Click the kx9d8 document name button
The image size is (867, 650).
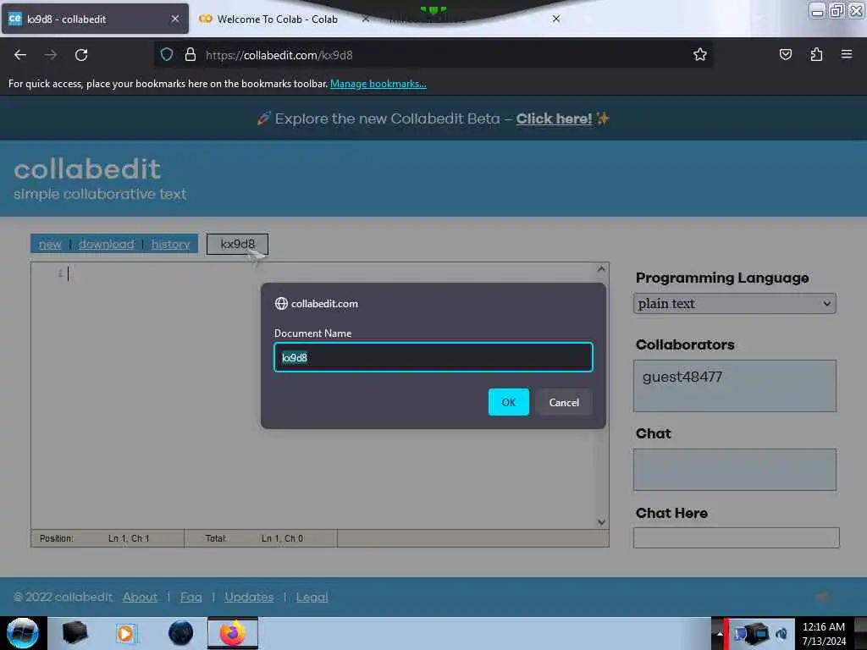237,244
